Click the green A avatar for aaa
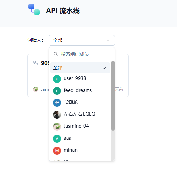Screen dimensions: 177x183 pos(57,139)
